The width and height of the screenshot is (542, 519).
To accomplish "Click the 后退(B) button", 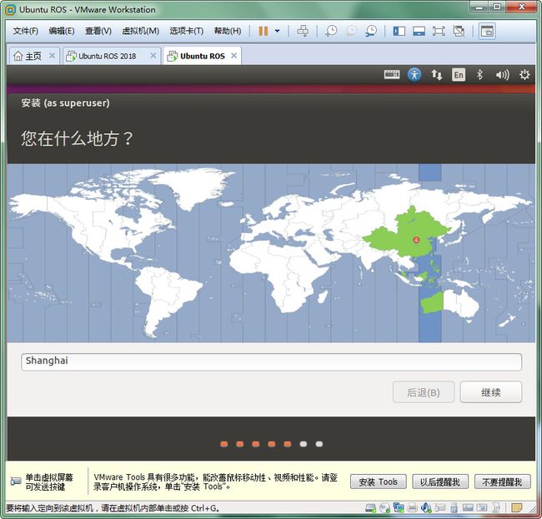I will click(x=424, y=392).
